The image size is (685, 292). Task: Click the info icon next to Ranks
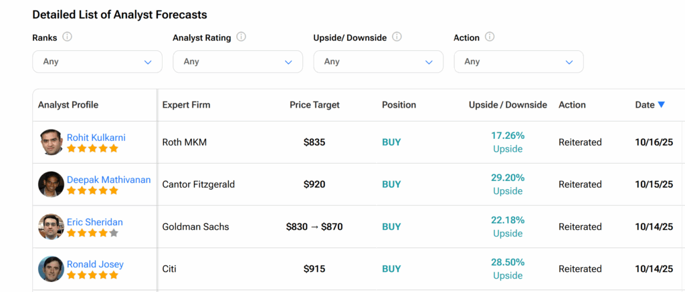pyautogui.click(x=67, y=37)
